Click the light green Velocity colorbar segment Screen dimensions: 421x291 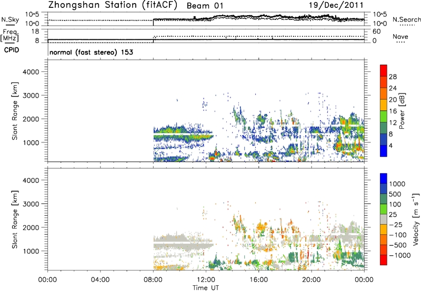[384, 209]
